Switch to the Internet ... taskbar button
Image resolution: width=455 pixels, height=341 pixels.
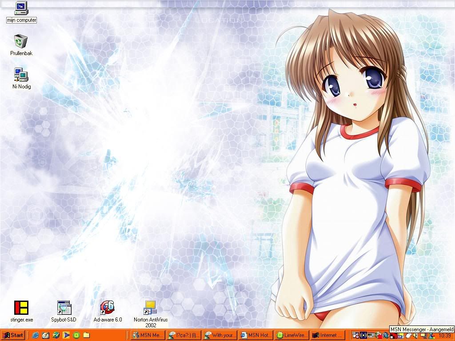click(327, 335)
